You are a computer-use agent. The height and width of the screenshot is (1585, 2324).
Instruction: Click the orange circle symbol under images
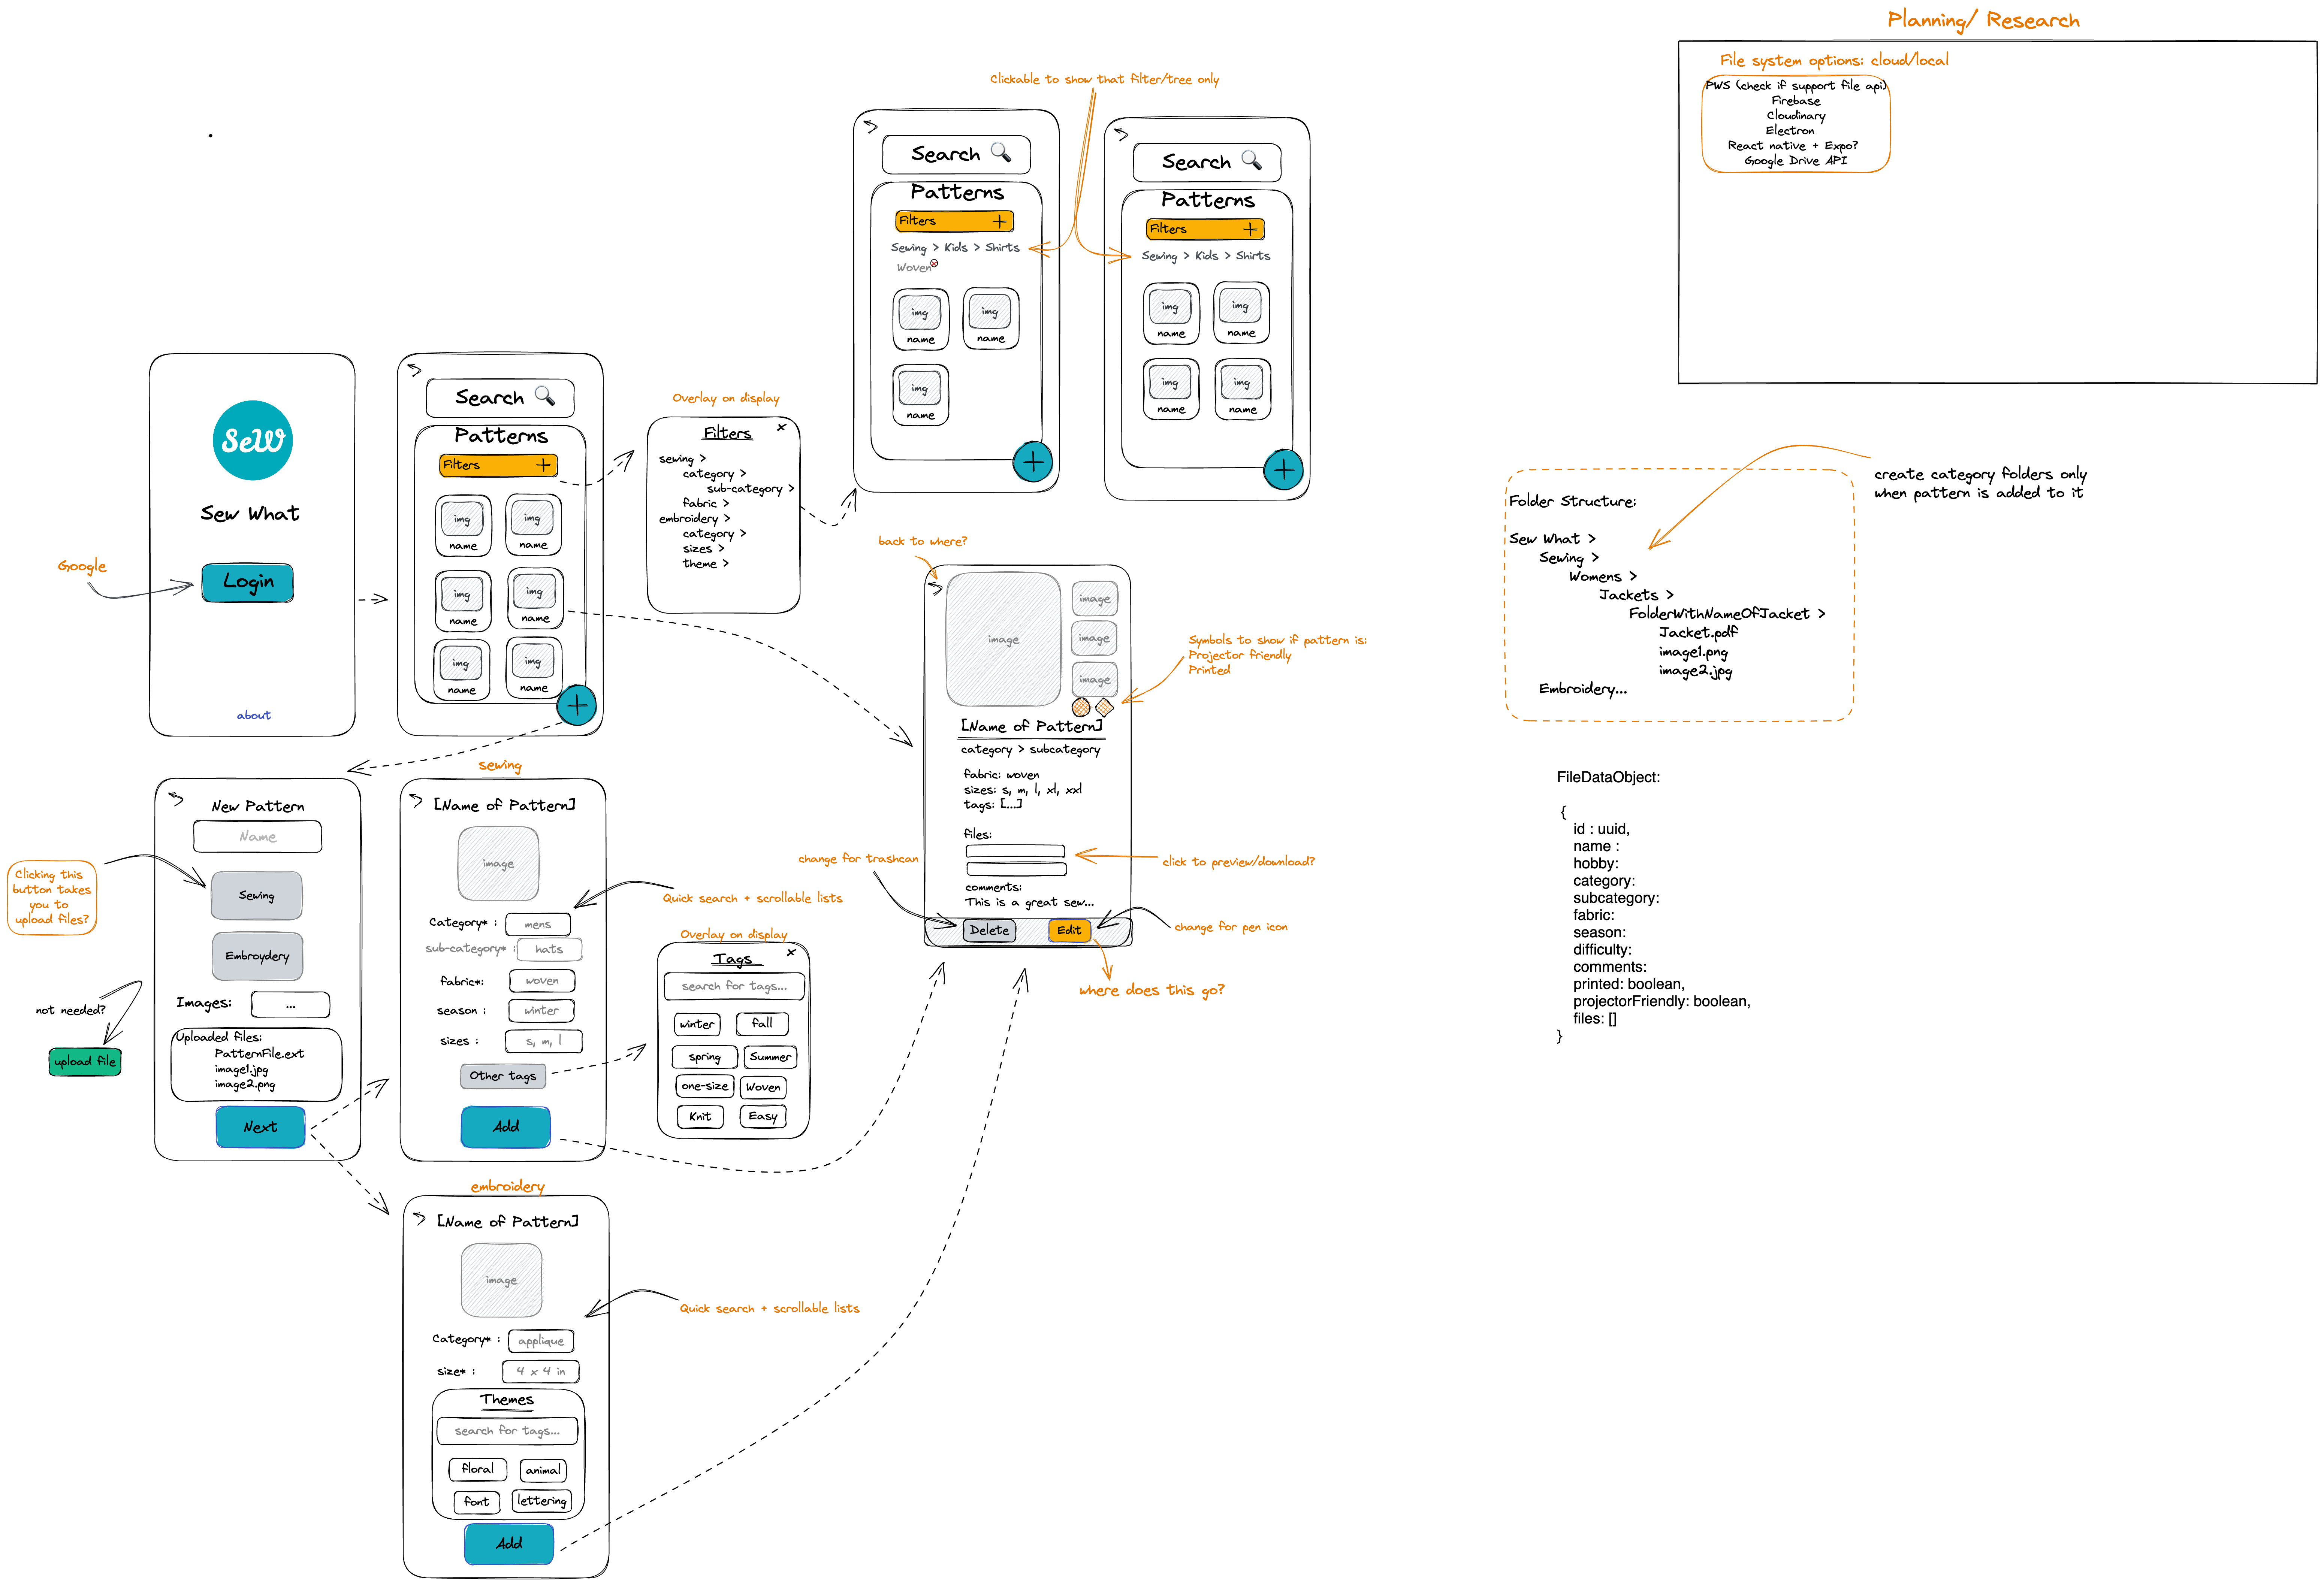[1081, 706]
